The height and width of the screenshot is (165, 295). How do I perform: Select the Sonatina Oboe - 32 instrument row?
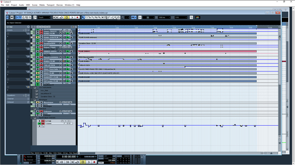(x=48, y=96)
